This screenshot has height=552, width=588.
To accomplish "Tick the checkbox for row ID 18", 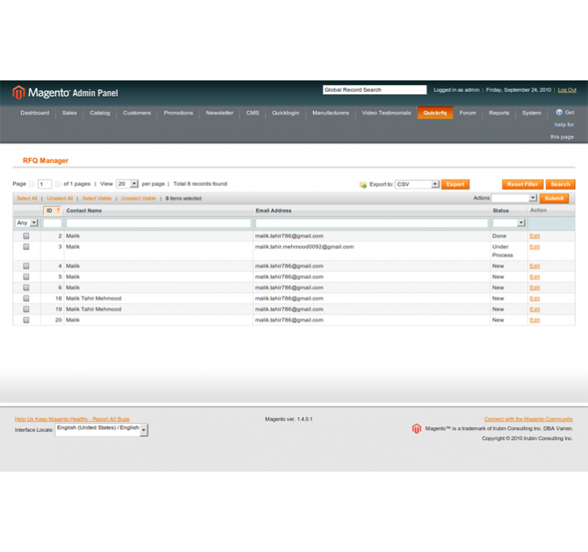I will pyautogui.click(x=26, y=299).
